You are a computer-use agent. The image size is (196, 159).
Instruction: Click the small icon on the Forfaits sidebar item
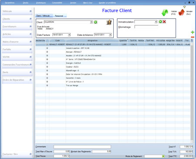(30, 49)
